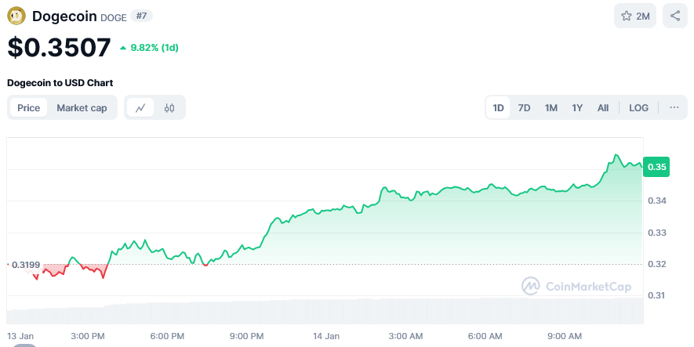The height and width of the screenshot is (347, 694).
Task: Open the three-dots more options menu
Action: (x=674, y=107)
